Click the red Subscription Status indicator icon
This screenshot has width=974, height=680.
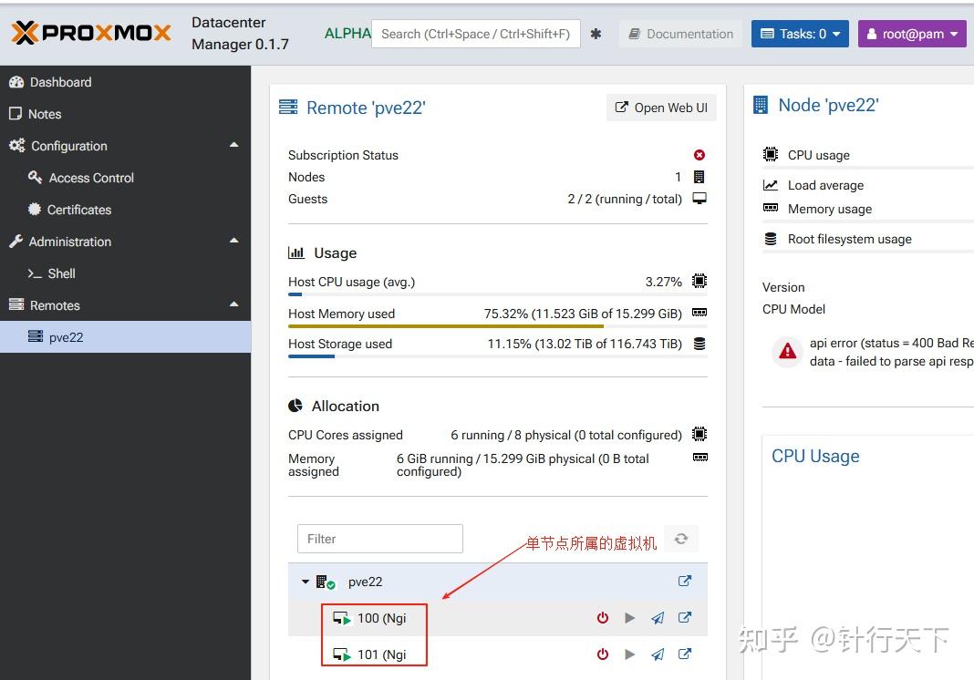click(x=699, y=154)
